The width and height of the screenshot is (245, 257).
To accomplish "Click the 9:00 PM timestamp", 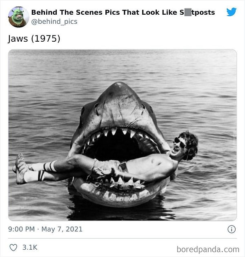I will coord(21,229).
